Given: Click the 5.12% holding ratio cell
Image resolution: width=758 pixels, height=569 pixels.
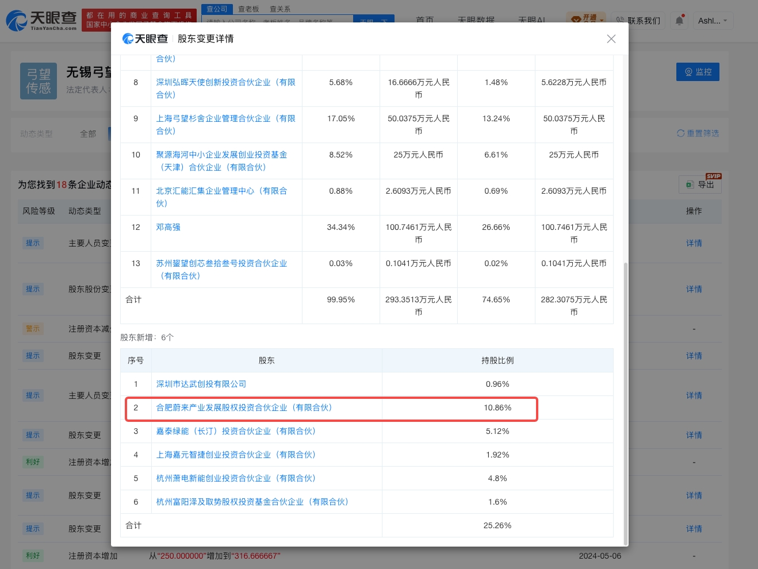Looking at the screenshot, I should (x=497, y=431).
